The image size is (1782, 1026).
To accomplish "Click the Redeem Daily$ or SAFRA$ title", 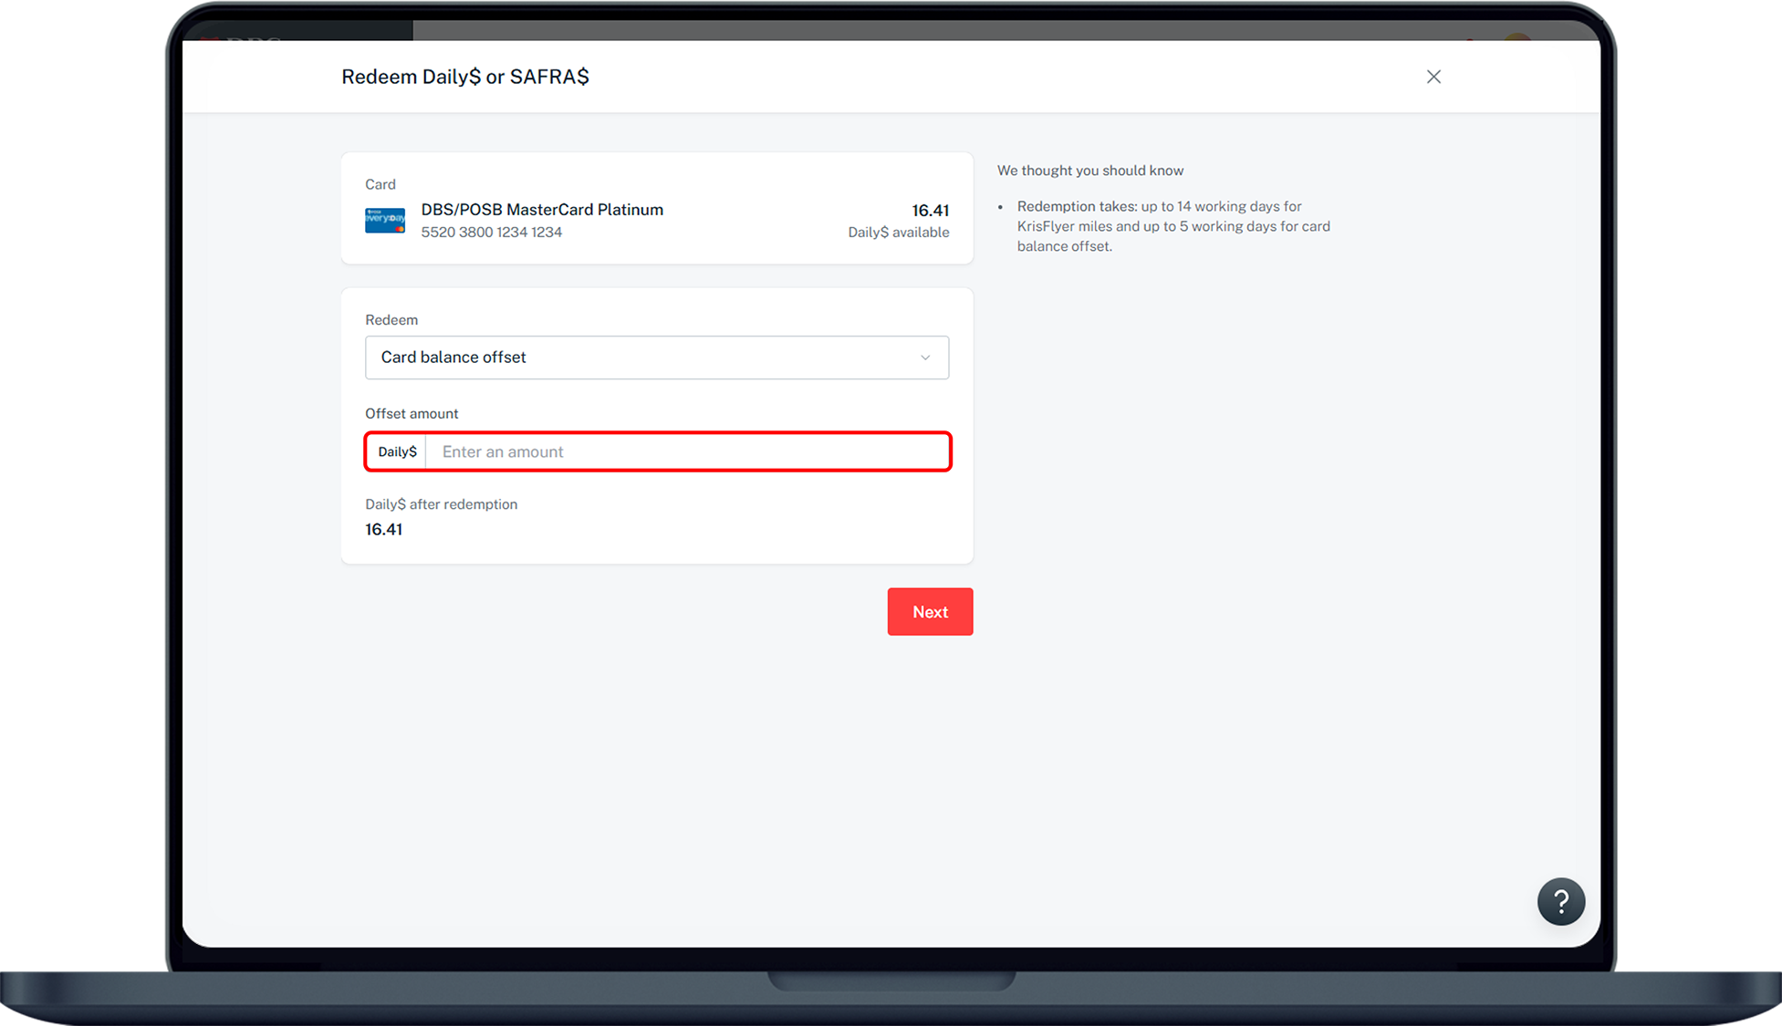I will (x=464, y=78).
